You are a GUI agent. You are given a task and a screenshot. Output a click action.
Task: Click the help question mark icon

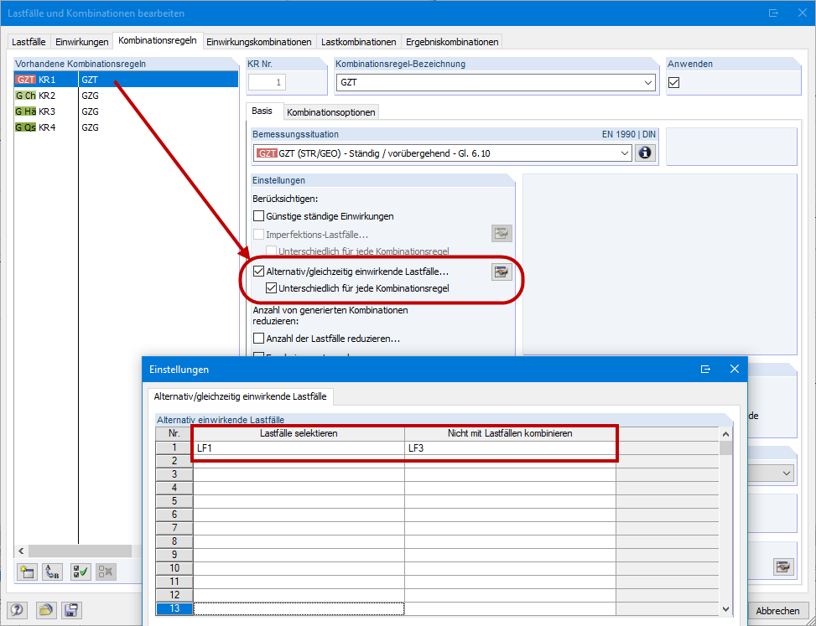(x=17, y=610)
